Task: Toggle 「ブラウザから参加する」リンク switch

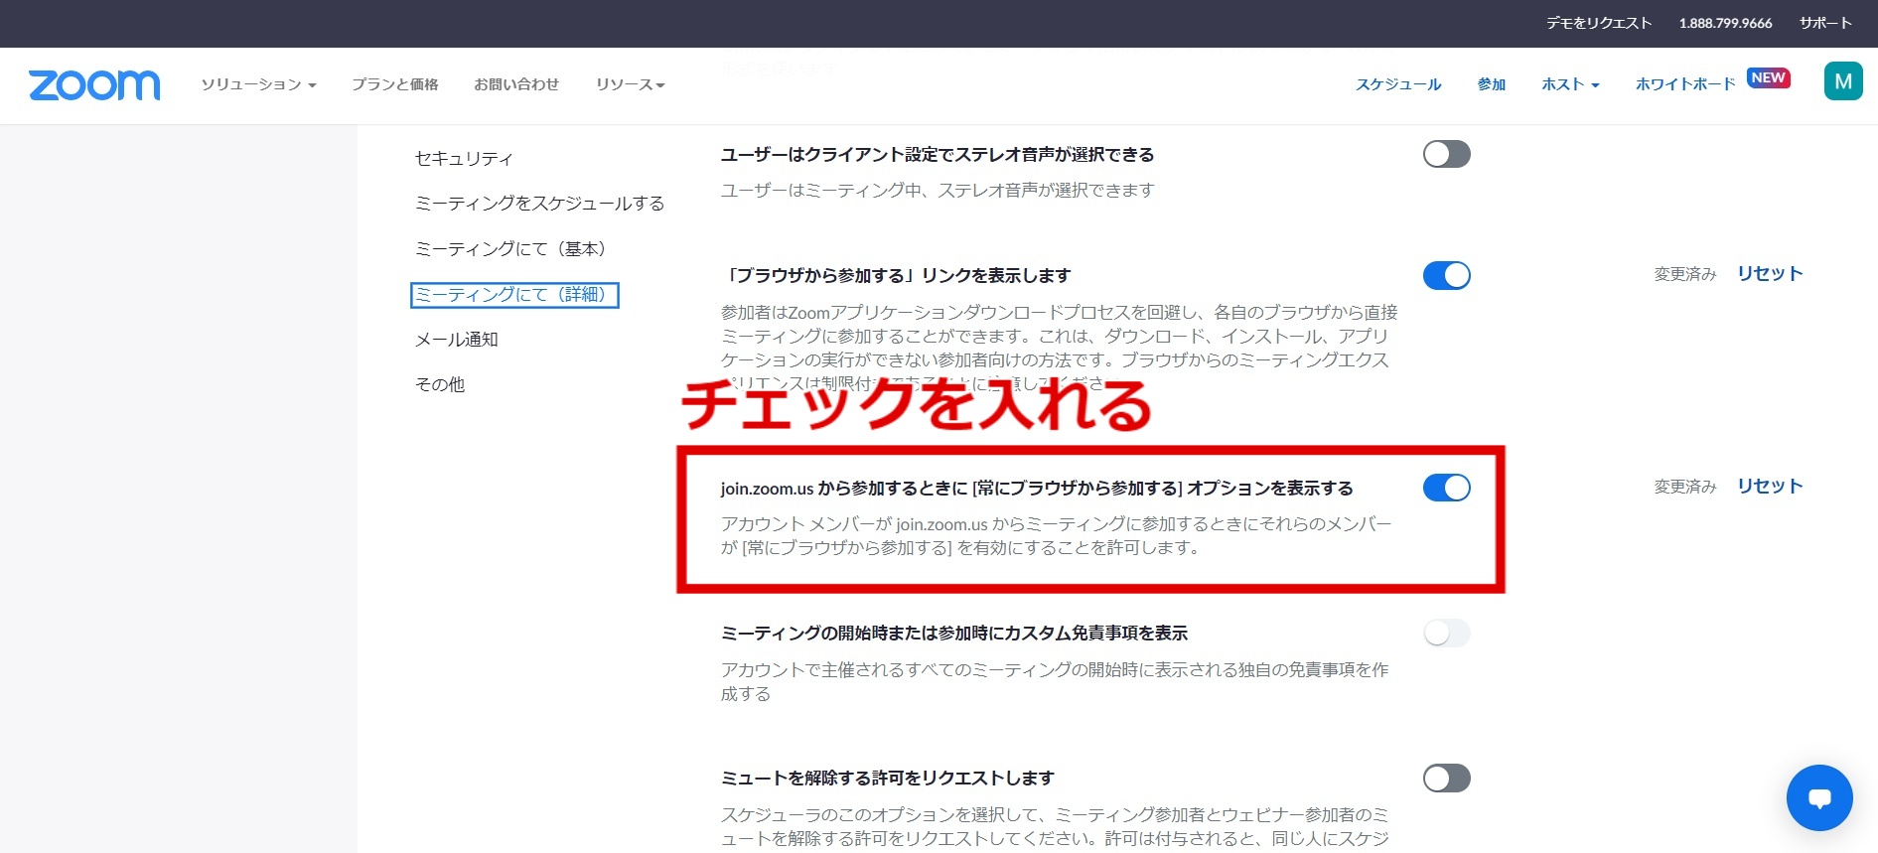Action: coord(1446,275)
